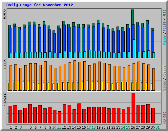
Task: Click the 10005 axis value
Action: point(5,64)
